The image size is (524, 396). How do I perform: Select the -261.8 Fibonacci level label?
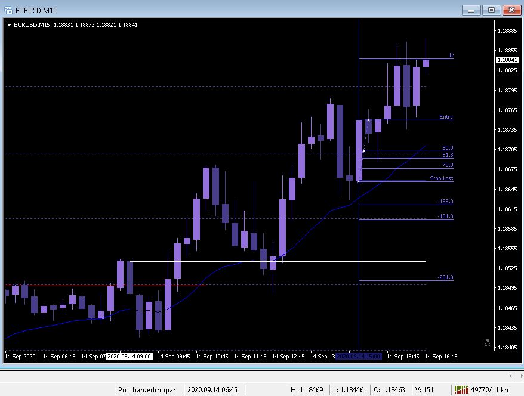(x=445, y=277)
